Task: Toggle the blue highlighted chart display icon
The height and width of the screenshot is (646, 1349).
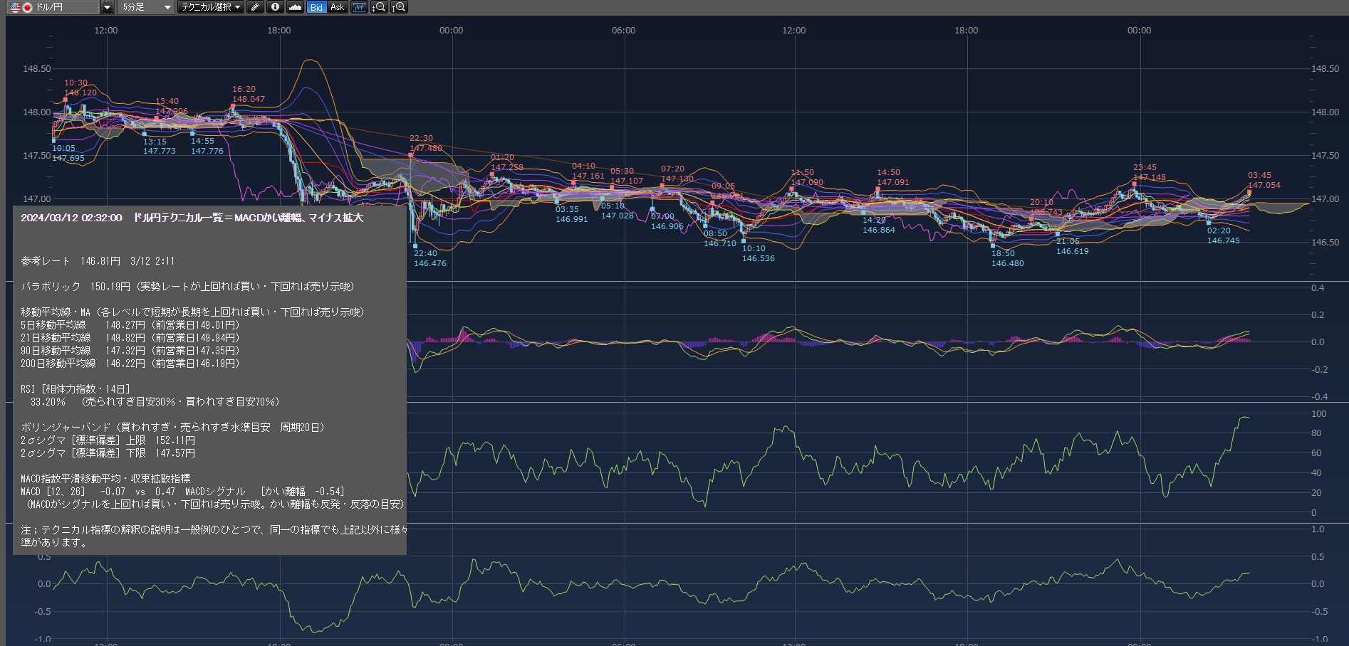Action: [359, 7]
